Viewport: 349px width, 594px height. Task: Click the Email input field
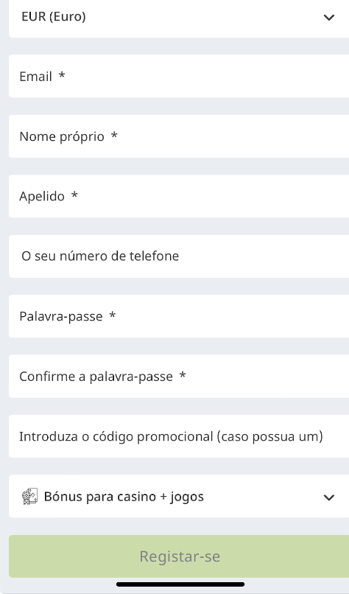tap(179, 76)
